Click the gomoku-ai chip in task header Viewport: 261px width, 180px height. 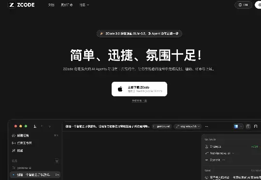(x=162, y=126)
